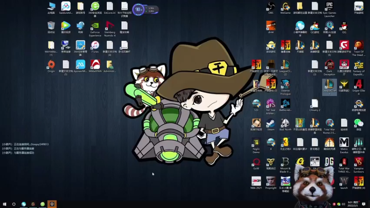Open Mount & Blade II shortcut
Screen dimensions: 370x208
pos(285,165)
